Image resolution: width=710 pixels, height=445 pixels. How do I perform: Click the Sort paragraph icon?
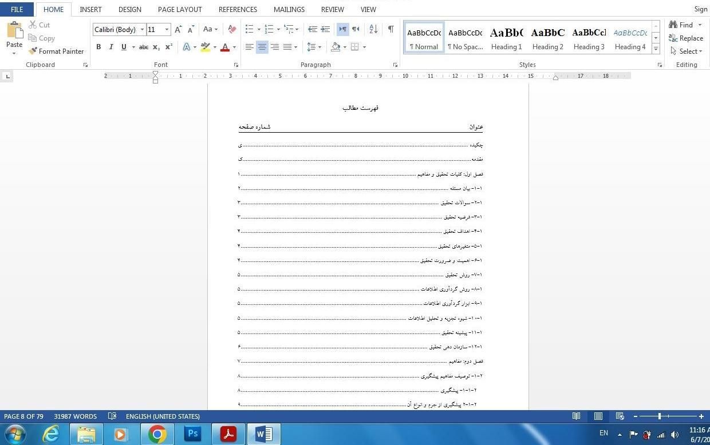pos(373,29)
